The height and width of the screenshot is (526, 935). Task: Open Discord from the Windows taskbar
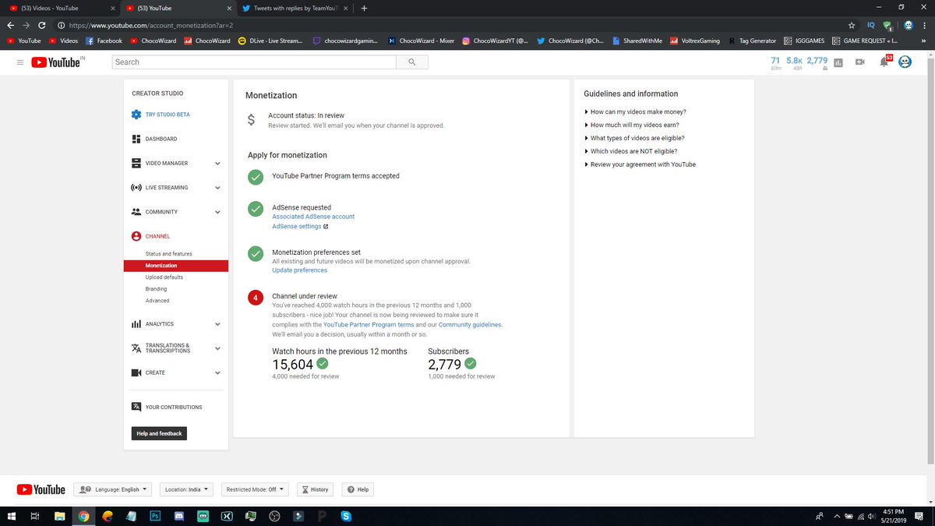pos(179,516)
